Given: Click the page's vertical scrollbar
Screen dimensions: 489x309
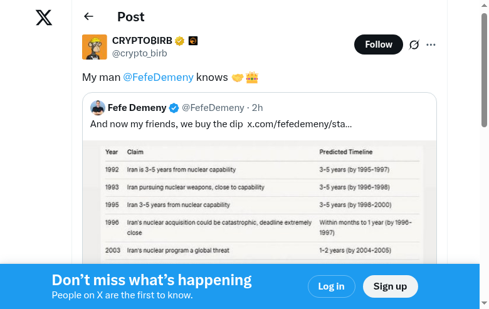Looking at the screenshot, I should [x=484, y=69].
